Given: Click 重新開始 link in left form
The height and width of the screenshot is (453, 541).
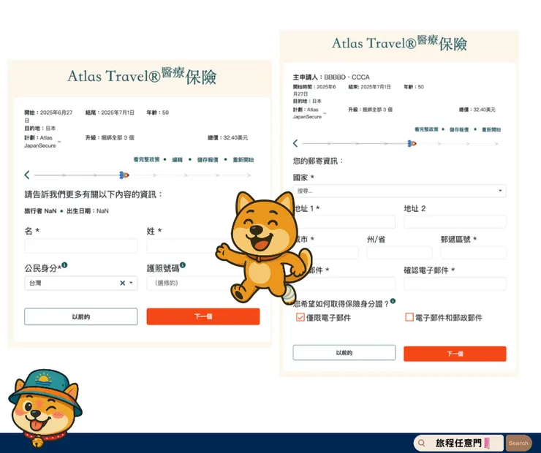Looking at the screenshot, I should 243,159.
